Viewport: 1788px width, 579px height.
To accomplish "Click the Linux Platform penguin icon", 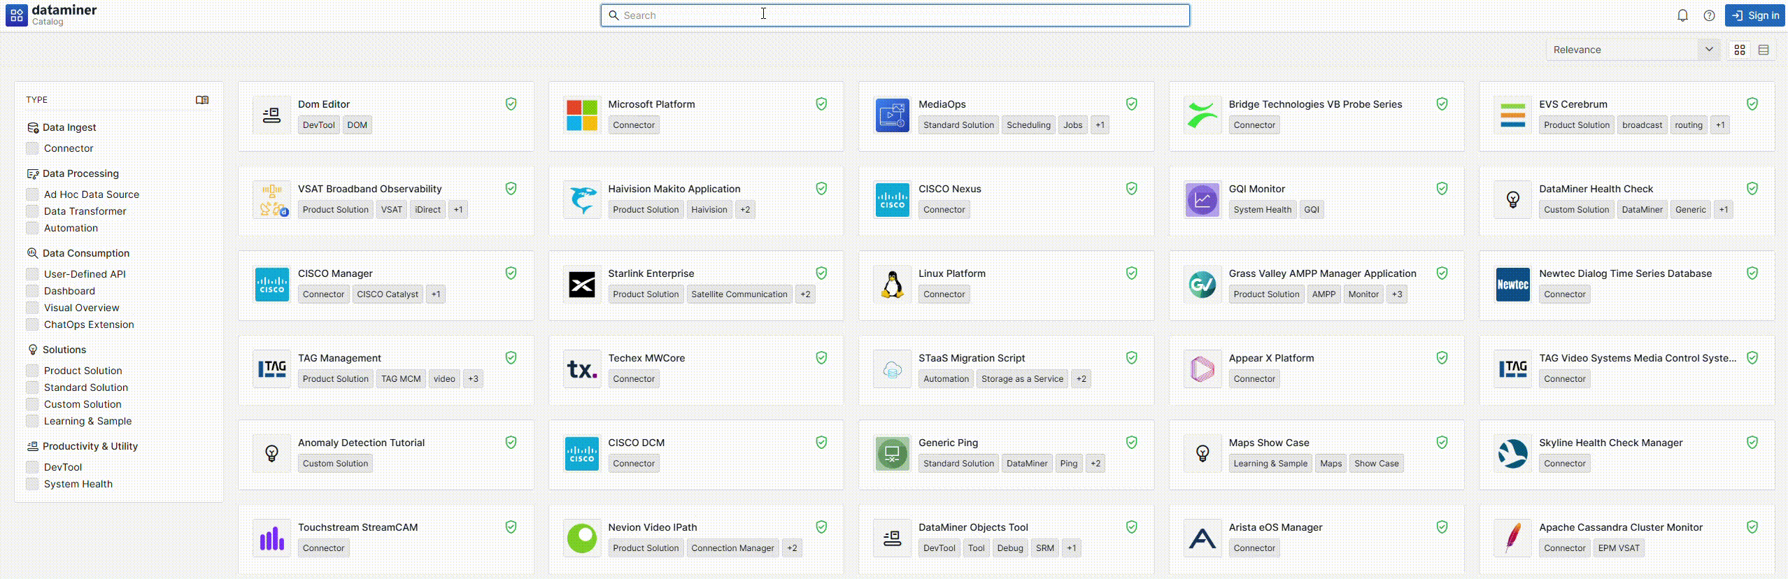I will pyautogui.click(x=892, y=285).
